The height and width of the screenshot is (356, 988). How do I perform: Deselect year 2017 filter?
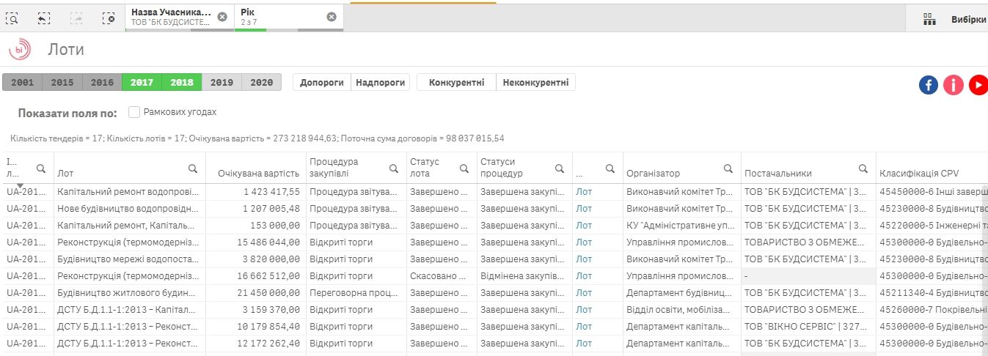142,83
